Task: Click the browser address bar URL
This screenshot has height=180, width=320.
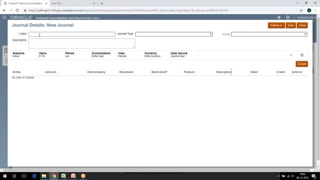Action: click(128, 10)
